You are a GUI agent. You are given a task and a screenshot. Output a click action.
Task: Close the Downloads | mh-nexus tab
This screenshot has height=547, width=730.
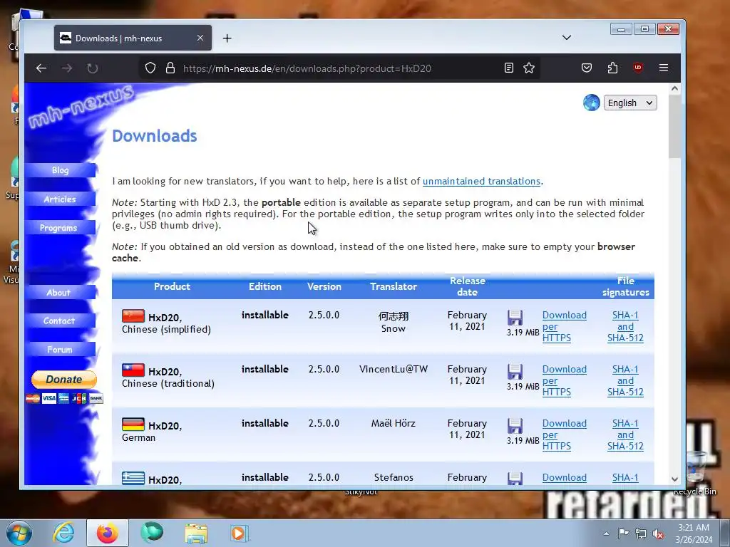pos(200,38)
